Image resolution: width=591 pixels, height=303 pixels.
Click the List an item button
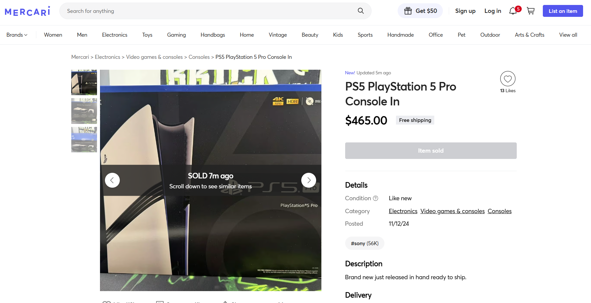(563, 11)
